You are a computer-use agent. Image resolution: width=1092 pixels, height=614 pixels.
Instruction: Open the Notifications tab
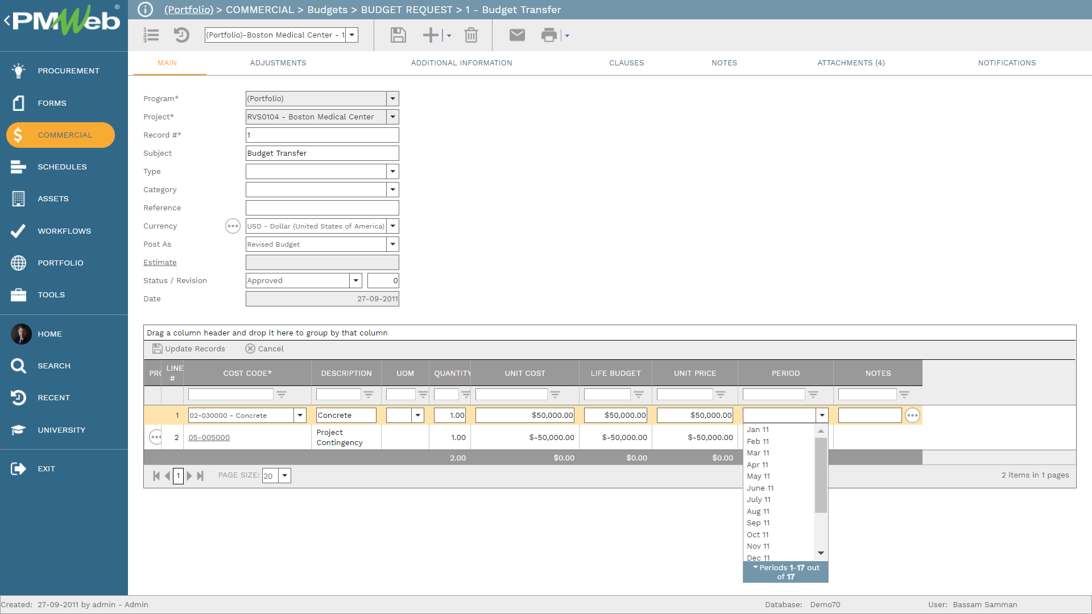pyautogui.click(x=1007, y=63)
